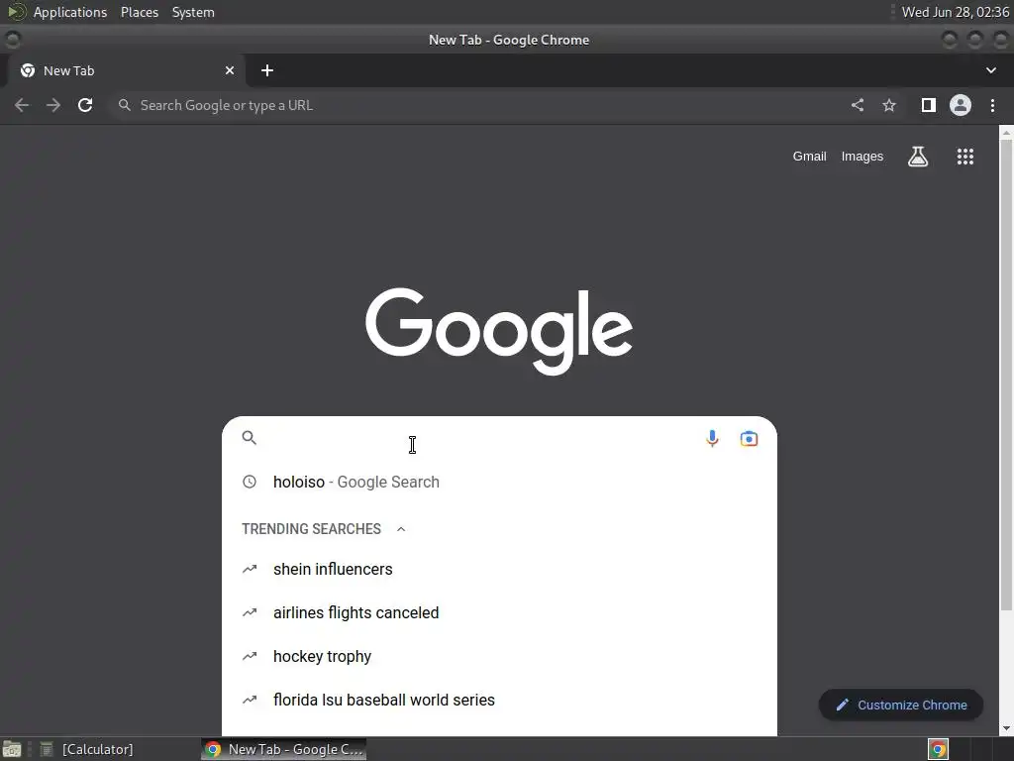Click the show desktop icon in bottom panel
The height and width of the screenshot is (761, 1014).
(12, 749)
